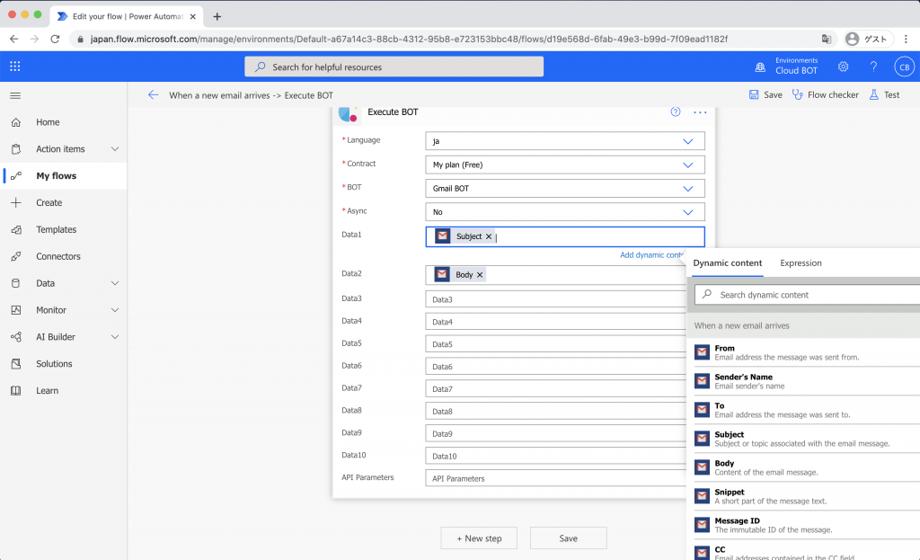Click the browser address bar URL
This screenshot has width=920, height=560.
(x=409, y=40)
